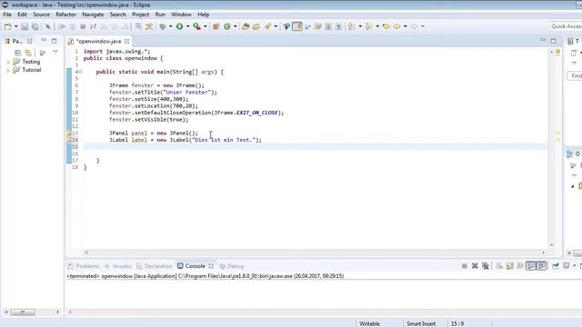Screen dimensions: 582x327
Task: Toggle Link with Editor in Package Explorer
Action: click(x=28, y=53)
